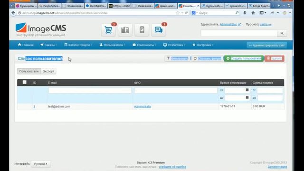Open the Administrator profile link in header

[x=228, y=24]
